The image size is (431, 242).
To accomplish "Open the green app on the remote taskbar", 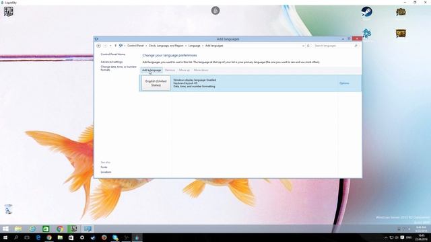I will pyautogui.click(x=46, y=229).
